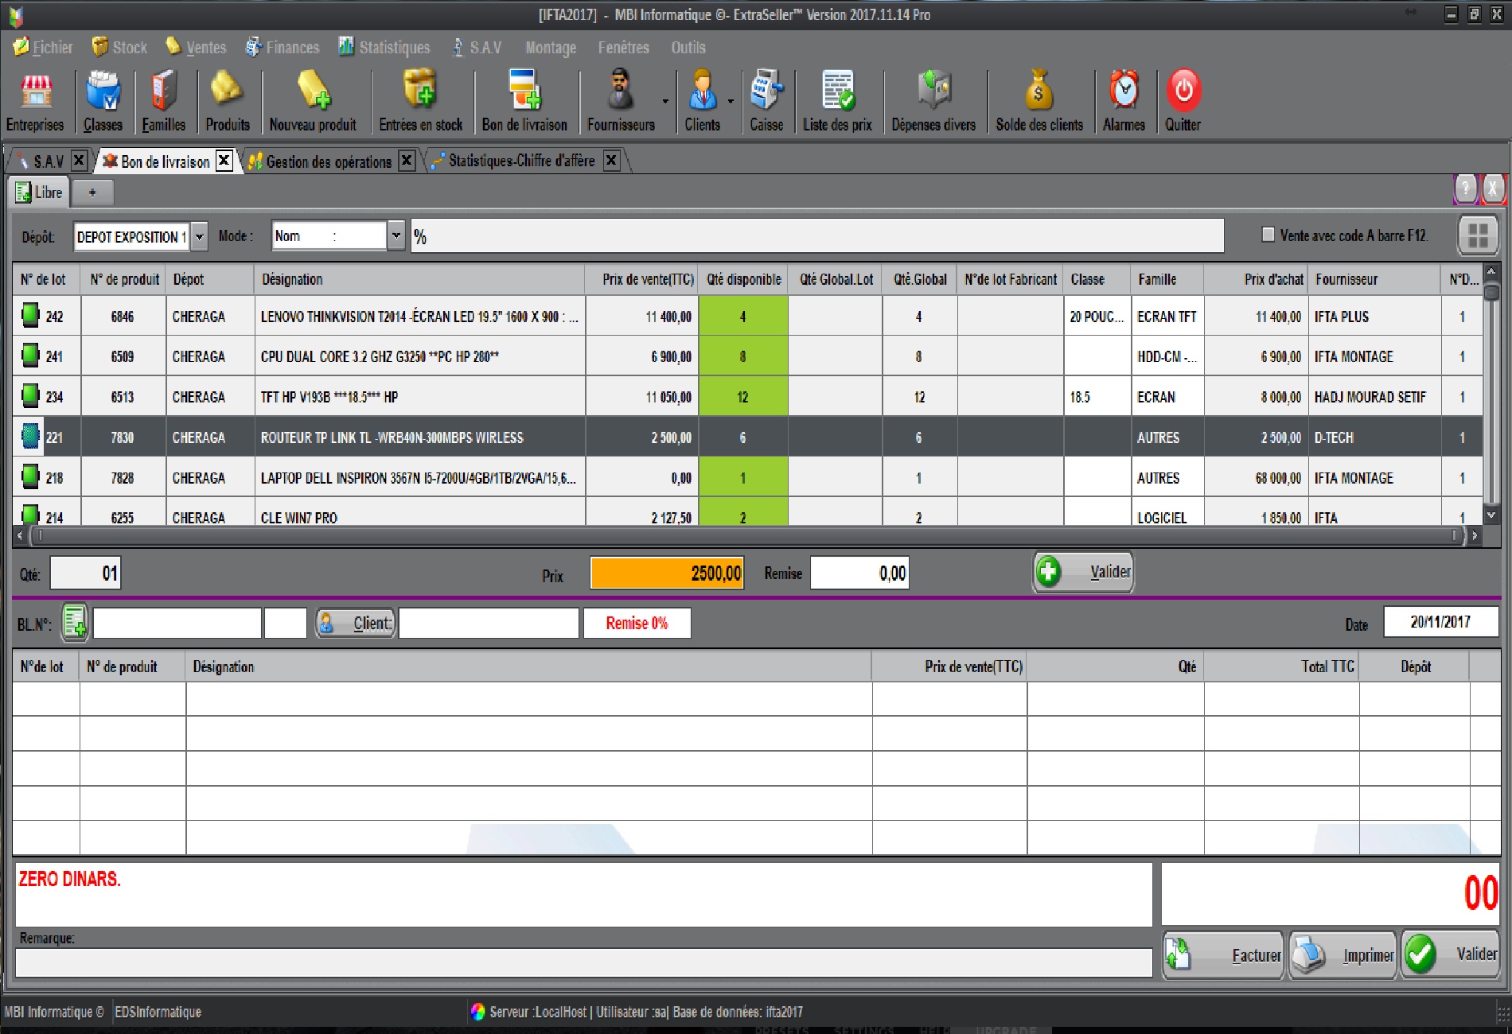1512x1034 pixels.
Task: Open the S.A.V menu
Action: [x=477, y=47]
